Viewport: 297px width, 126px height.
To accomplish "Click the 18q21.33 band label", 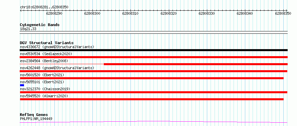I will coord(28,29).
